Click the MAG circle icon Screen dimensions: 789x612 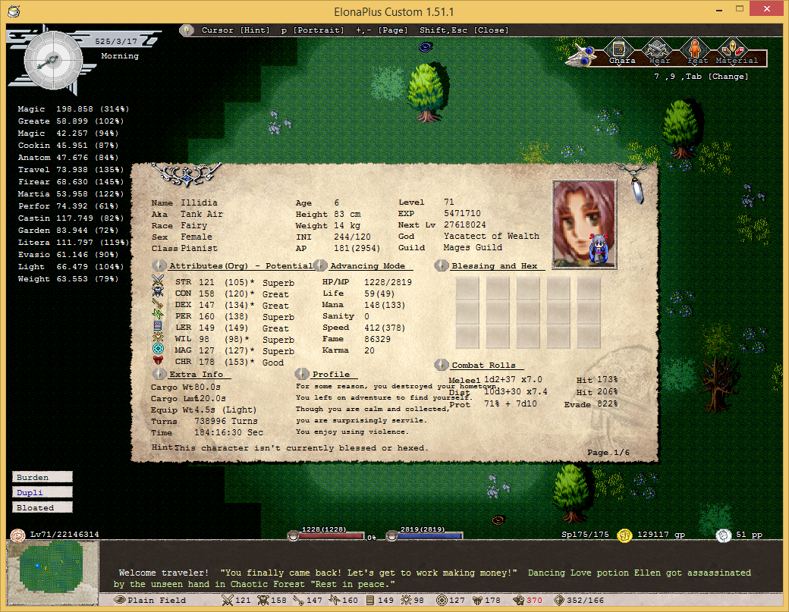158,349
